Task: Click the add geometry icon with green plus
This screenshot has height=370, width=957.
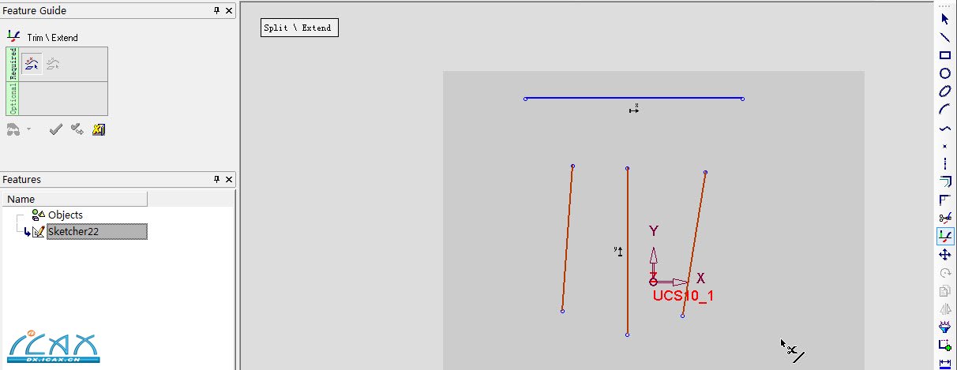Action: [944, 346]
